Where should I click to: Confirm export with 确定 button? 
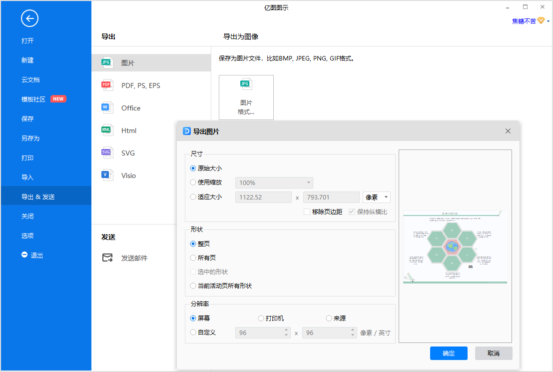click(x=449, y=353)
